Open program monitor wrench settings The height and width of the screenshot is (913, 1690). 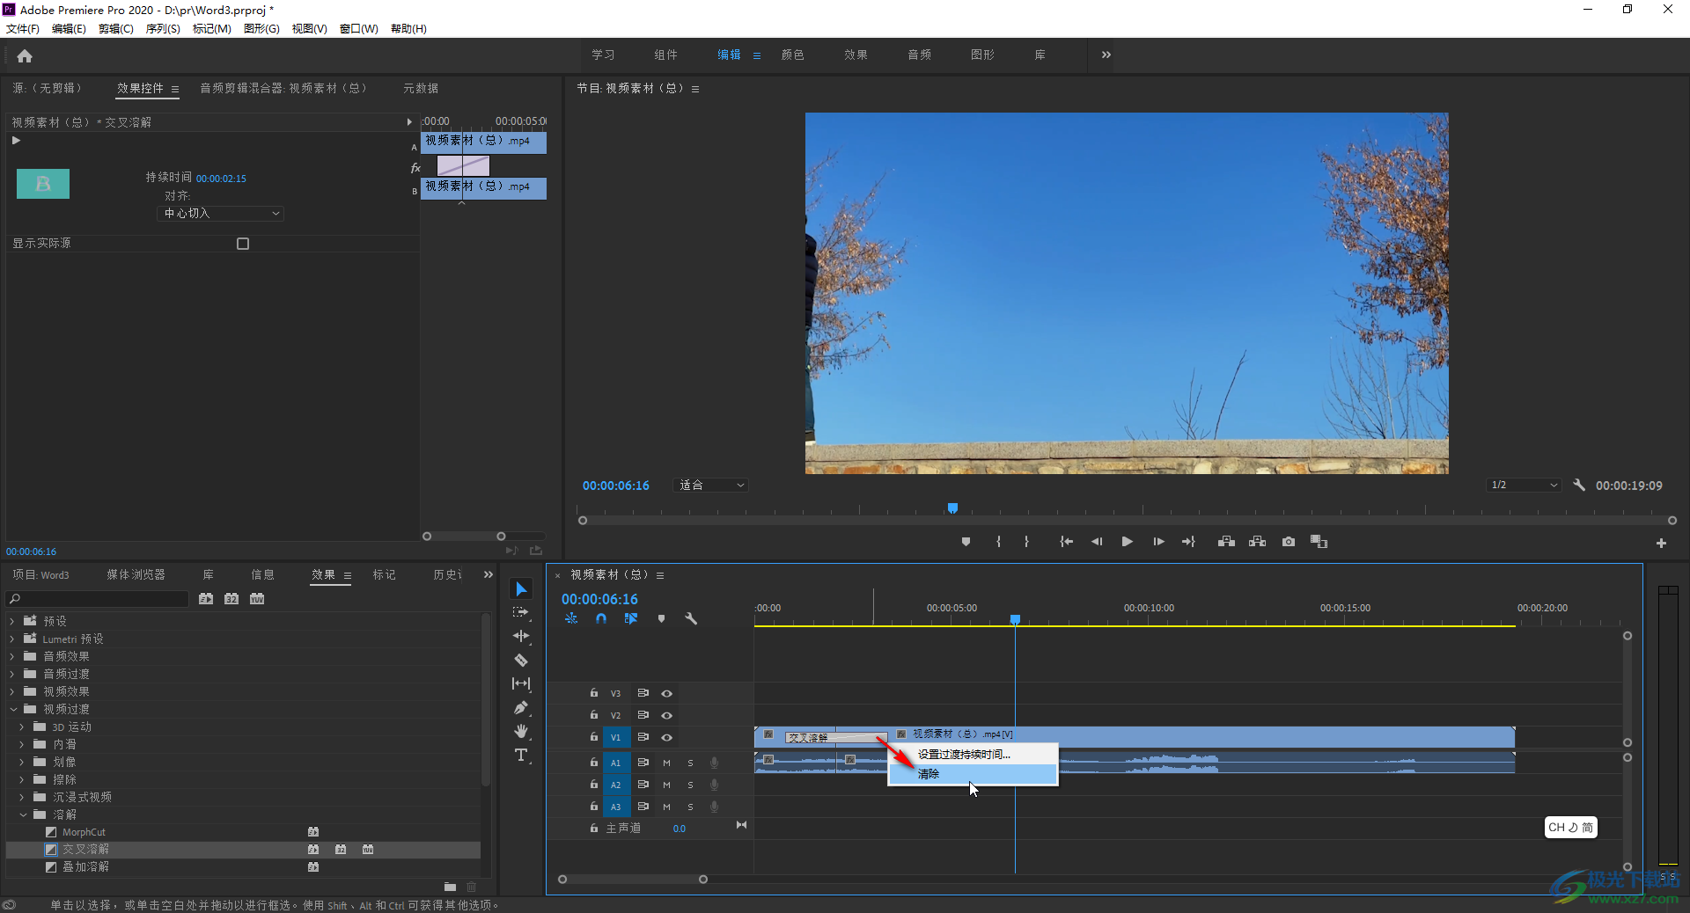(x=1579, y=486)
